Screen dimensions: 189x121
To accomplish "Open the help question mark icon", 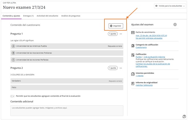I will (x=184, y=116).
